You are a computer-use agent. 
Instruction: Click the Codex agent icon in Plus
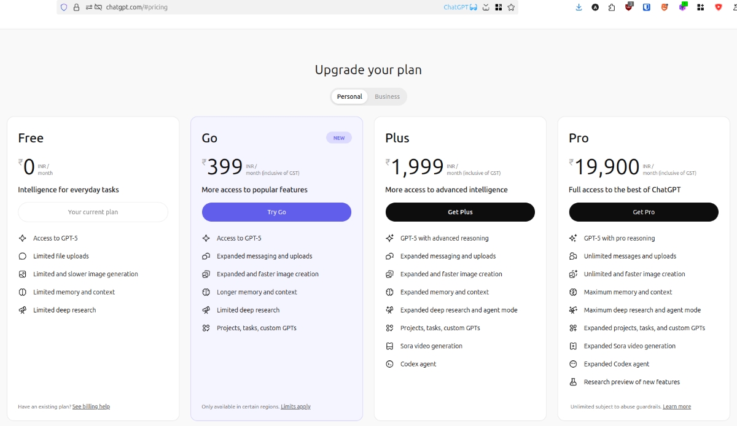click(x=389, y=363)
